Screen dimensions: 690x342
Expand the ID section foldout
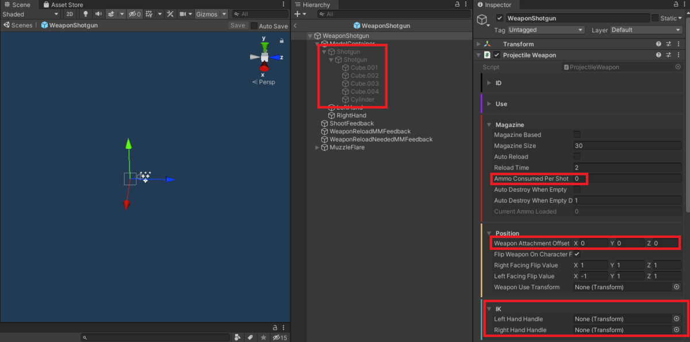(489, 83)
